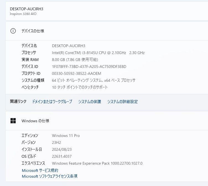Screen dimensions: 208x186
Task: Open ドメインまたはワークグループ link
Action: coord(52,101)
